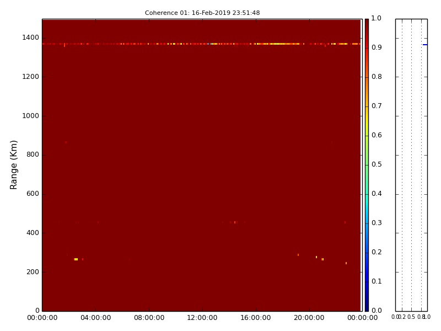Click the colorbar 0.8 tick label
This screenshot has width=441, height=331.
377,77
